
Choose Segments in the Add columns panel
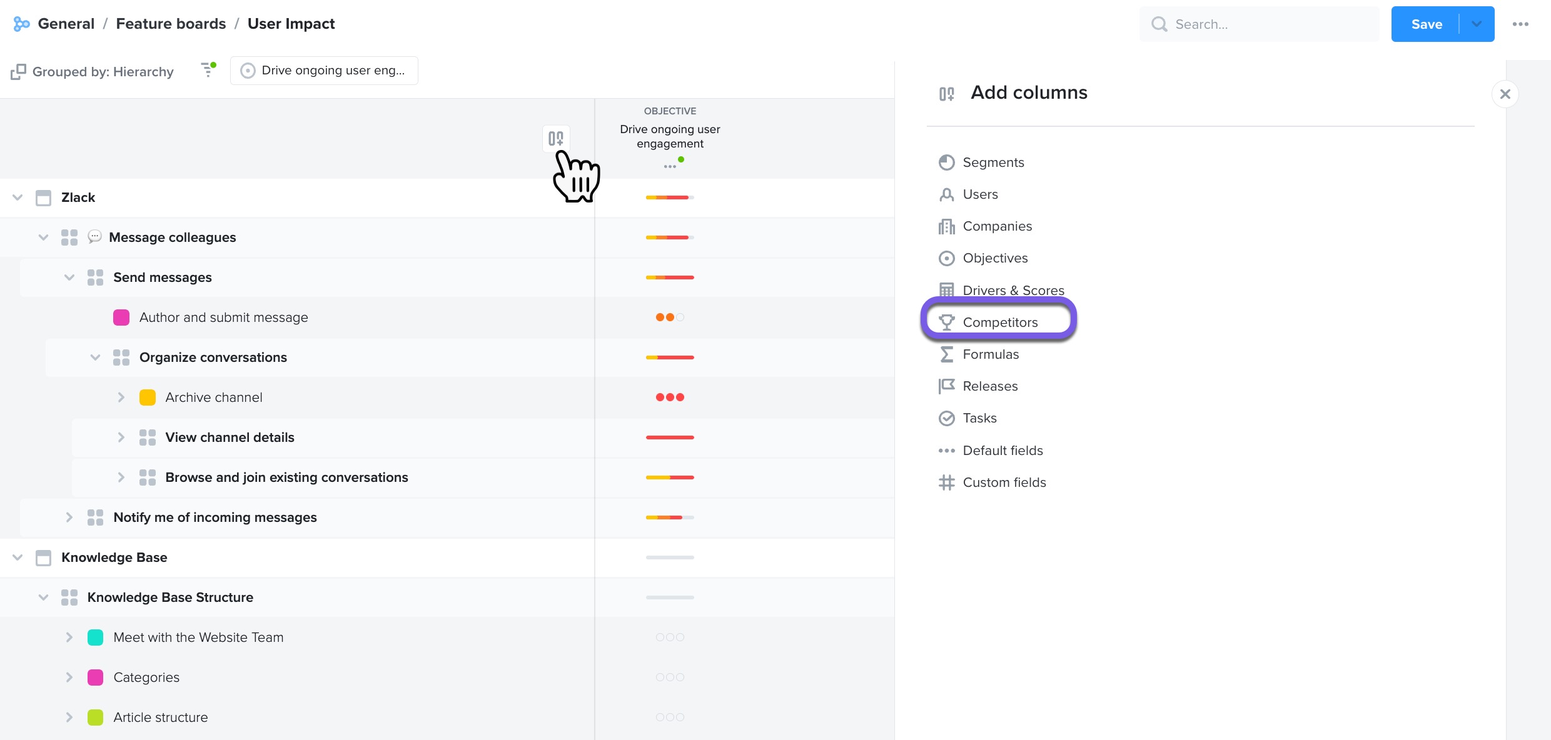[993, 162]
